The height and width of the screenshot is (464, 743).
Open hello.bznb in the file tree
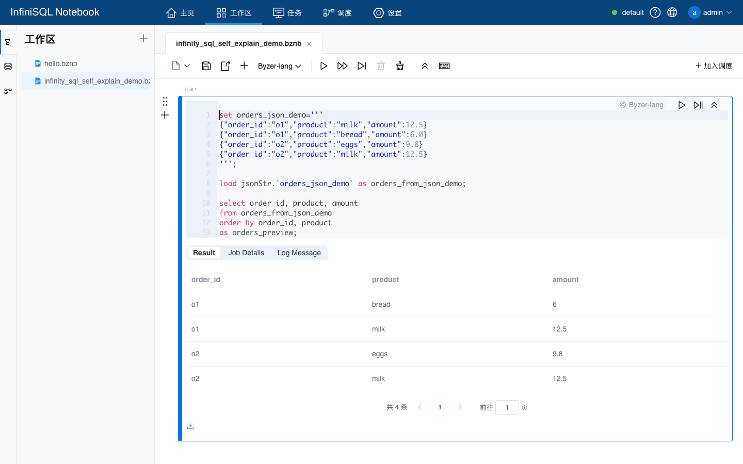60,63
